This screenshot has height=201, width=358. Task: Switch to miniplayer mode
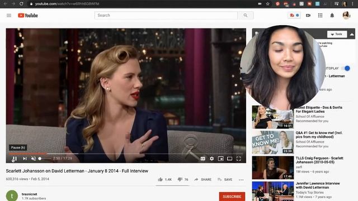(x=220, y=159)
